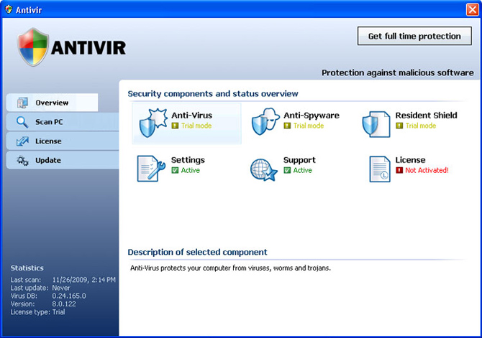Select the Resident Shield icon
Image resolution: width=482 pixels, height=338 pixels.
[376, 123]
